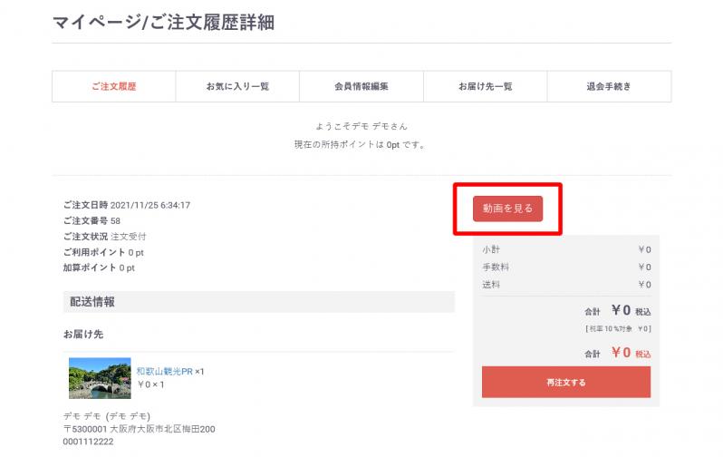Open the 和歌山観光PR product thumbnail
723x457 pixels.
[100, 377]
